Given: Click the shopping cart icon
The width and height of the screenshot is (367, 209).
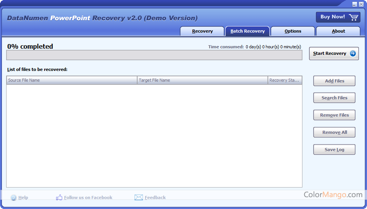Looking at the screenshot, I should (x=354, y=17).
